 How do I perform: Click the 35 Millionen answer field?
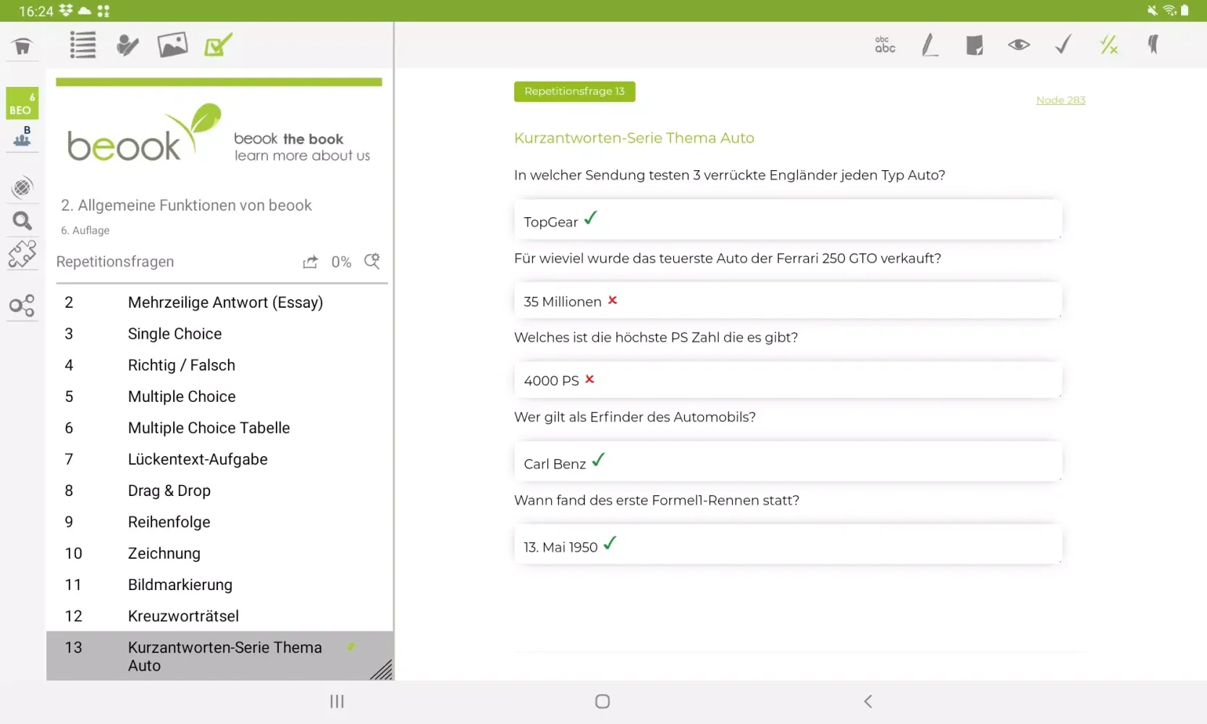(x=788, y=300)
